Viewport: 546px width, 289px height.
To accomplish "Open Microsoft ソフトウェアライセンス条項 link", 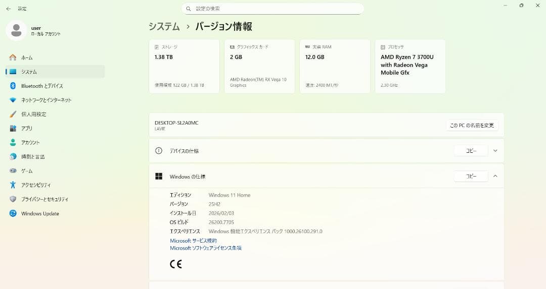I will [206, 248].
